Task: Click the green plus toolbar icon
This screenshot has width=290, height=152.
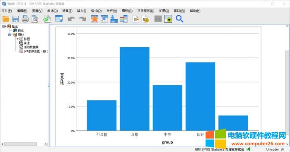Action: (168, 19)
